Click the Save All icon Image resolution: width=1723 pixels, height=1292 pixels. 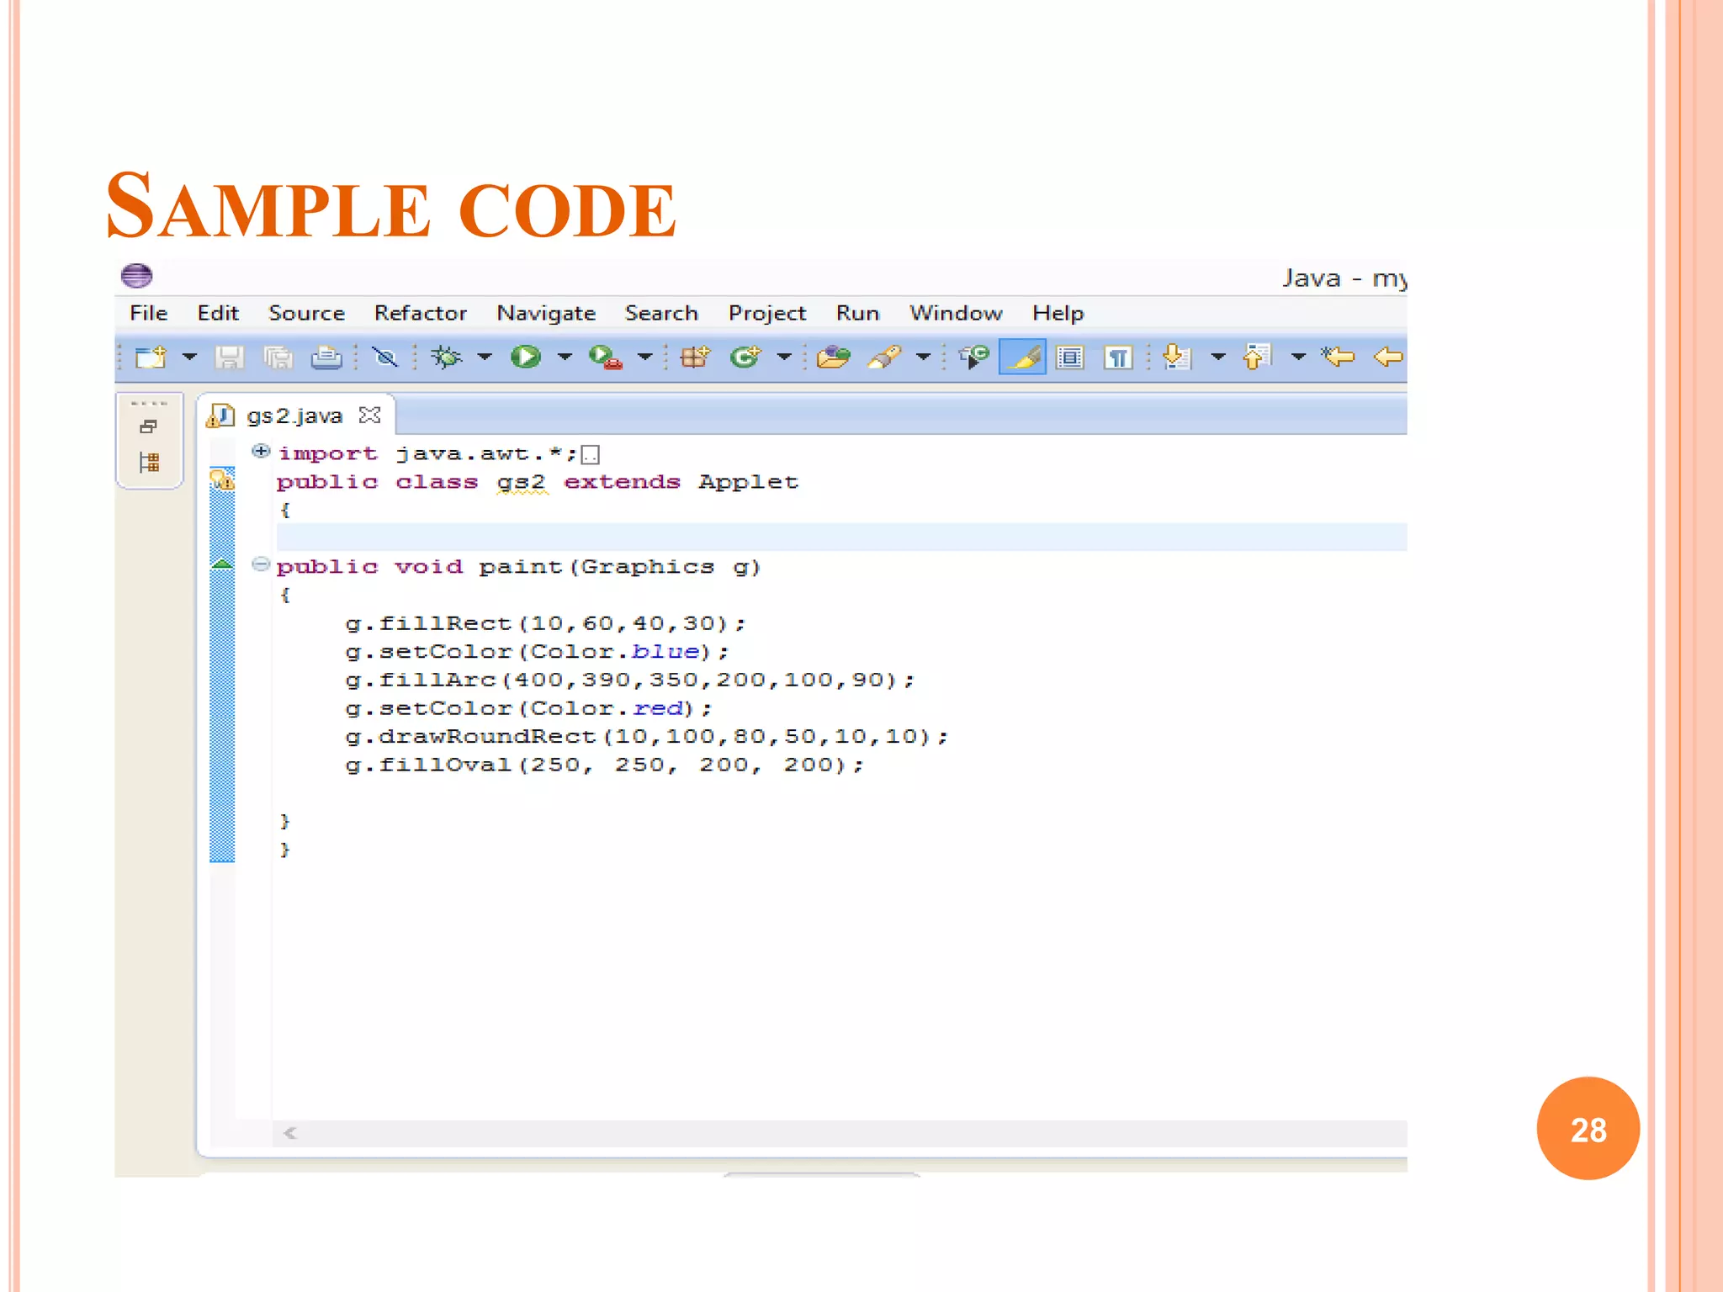pyautogui.click(x=278, y=357)
